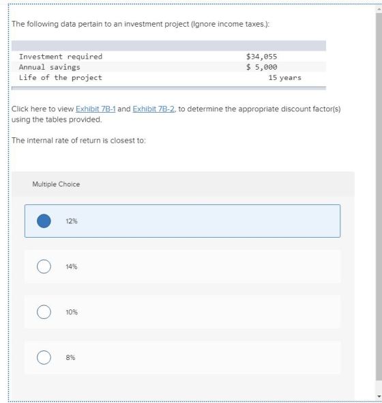
Task: Click the 15 years value
Action: [x=284, y=78]
